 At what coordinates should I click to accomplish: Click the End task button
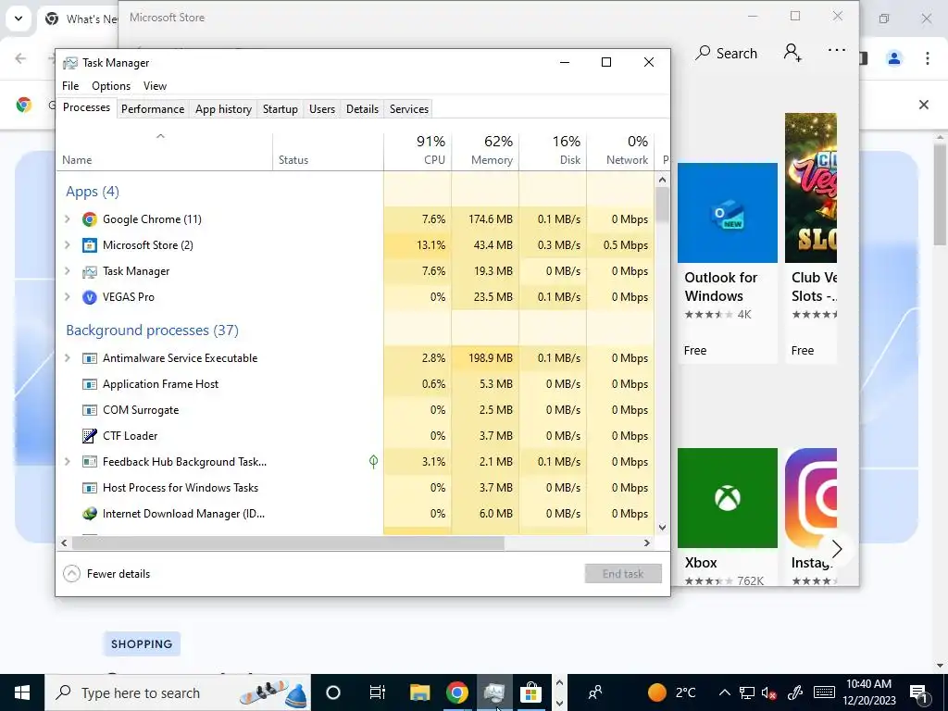point(623,574)
